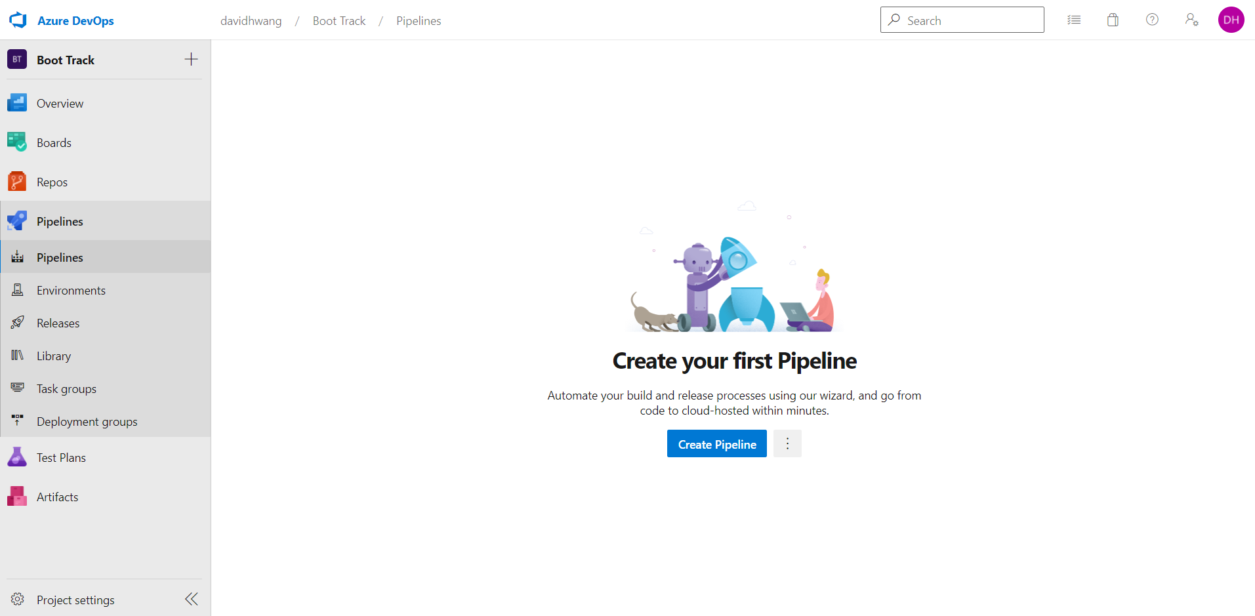Open davidhwang from the breadcrumb
Image resolution: width=1255 pixels, height=616 pixels.
click(x=251, y=20)
